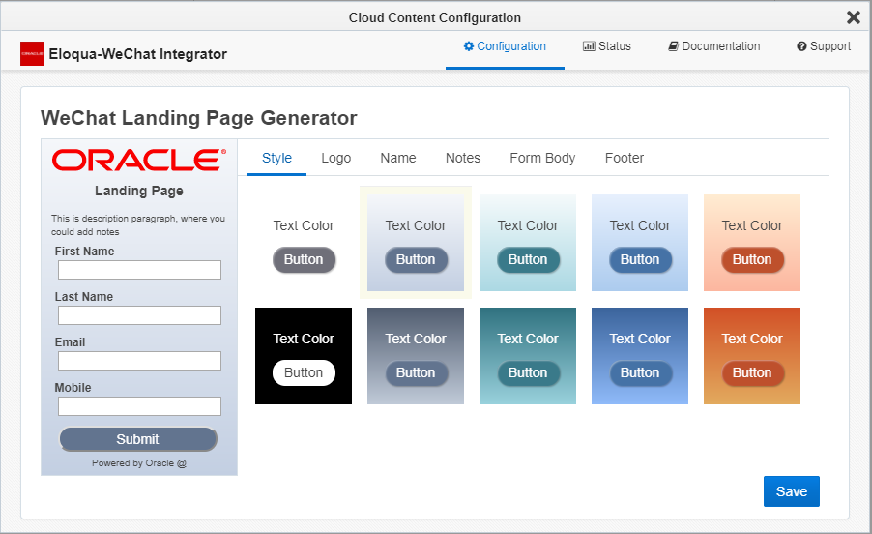This screenshot has height=534, width=872.
Task: Select the white style with gray button
Action: coord(304,243)
